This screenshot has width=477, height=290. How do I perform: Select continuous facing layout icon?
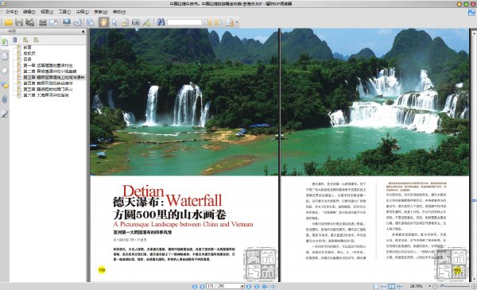399,286
